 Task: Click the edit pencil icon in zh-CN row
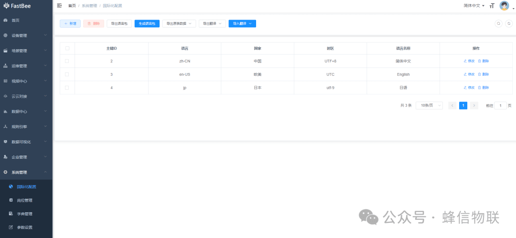465,61
